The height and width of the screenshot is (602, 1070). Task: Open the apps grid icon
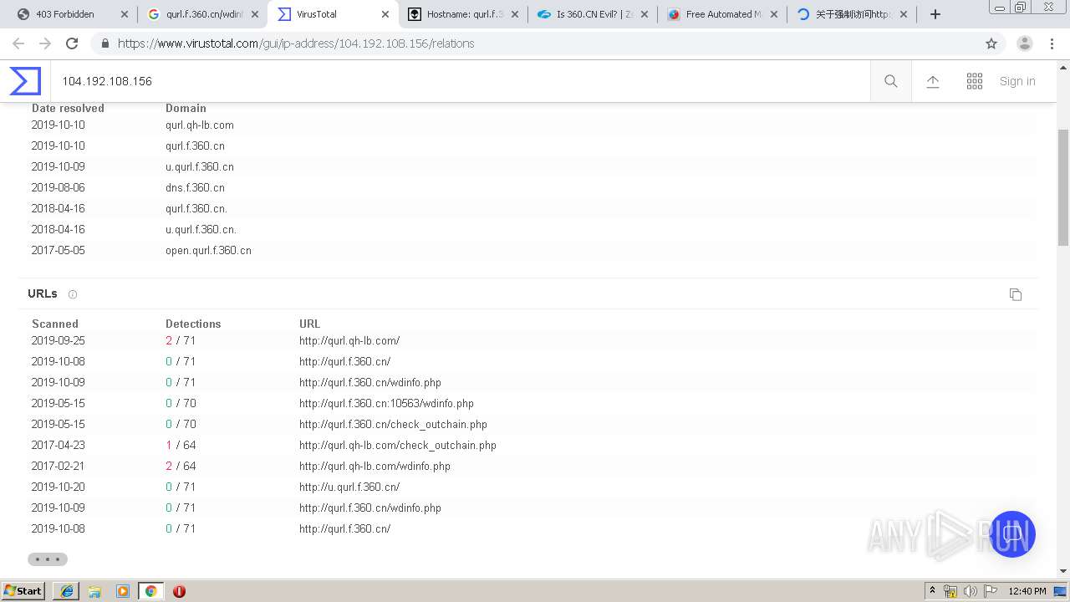975,81
